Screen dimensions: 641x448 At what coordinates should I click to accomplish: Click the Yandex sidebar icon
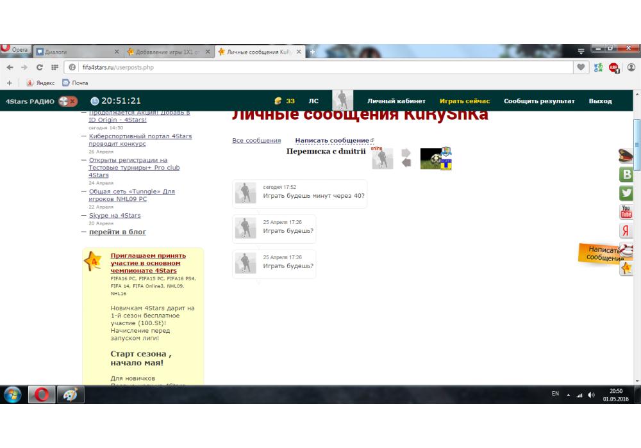click(x=626, y=231)
